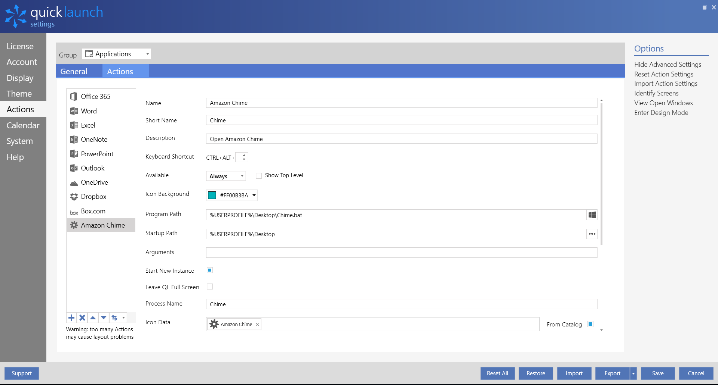Viewport: 718px width, 385px height.
Task: Click the swap arrows icon below the list
Action: click(114, 318)
